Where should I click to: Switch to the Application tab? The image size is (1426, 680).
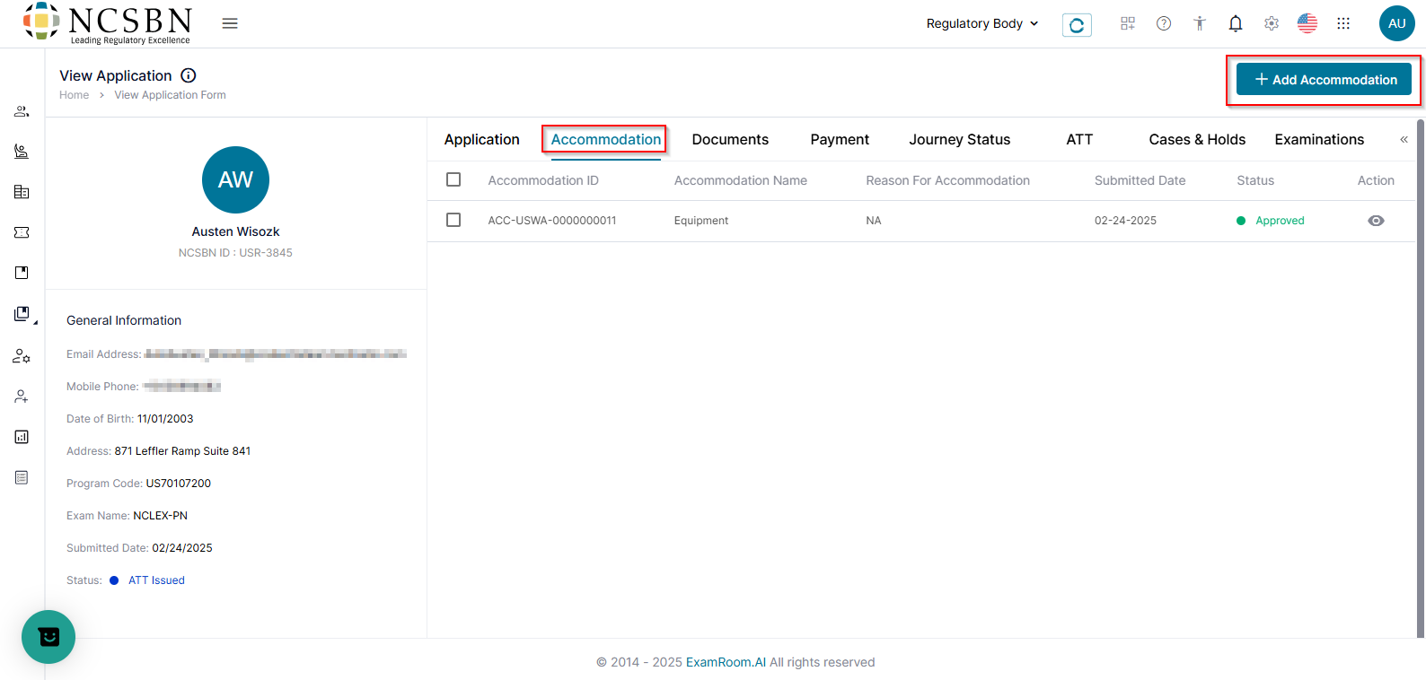[482, 139]
